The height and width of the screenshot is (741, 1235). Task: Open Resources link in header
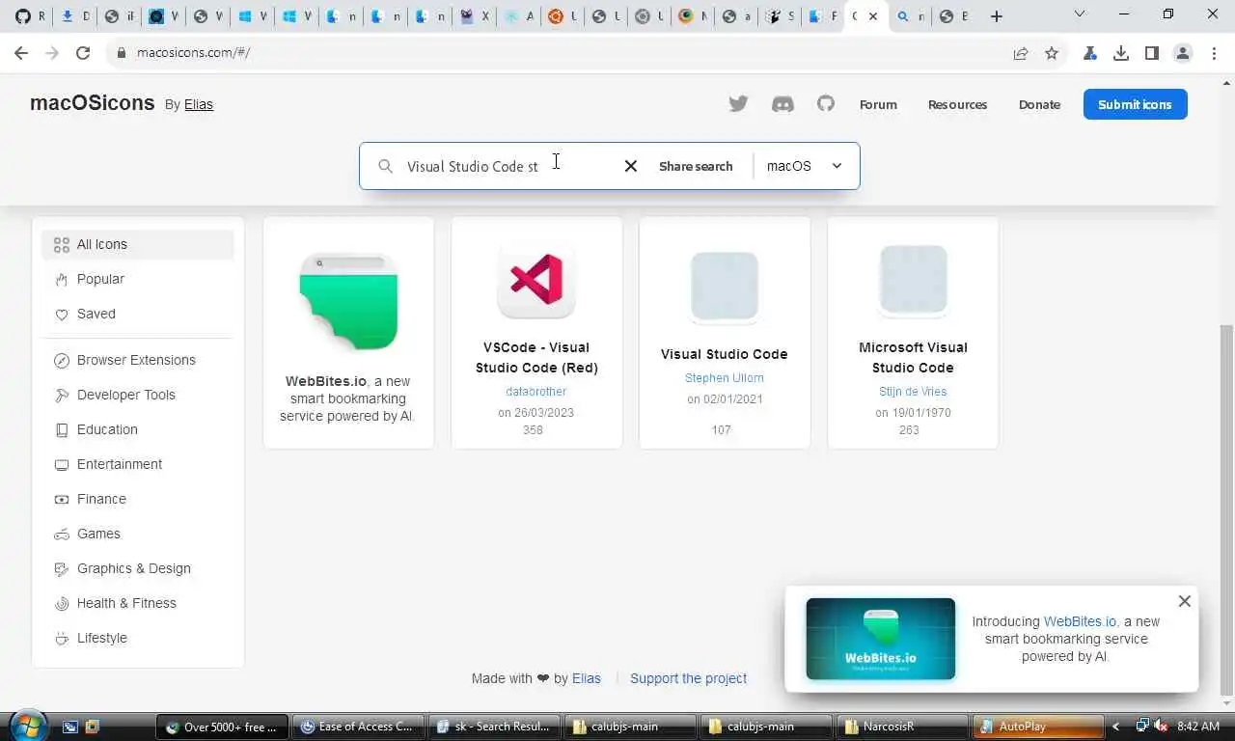point(957,104)
